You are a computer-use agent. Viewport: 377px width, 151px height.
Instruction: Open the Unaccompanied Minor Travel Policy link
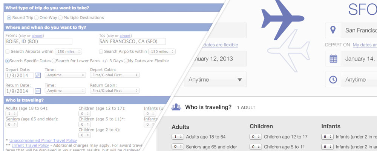click(43, 140)
